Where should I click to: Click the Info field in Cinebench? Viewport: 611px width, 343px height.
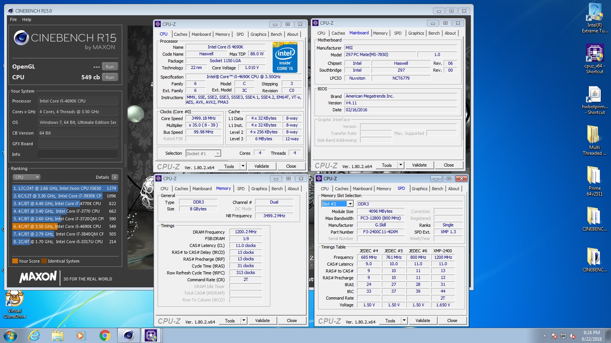(78, 154)
